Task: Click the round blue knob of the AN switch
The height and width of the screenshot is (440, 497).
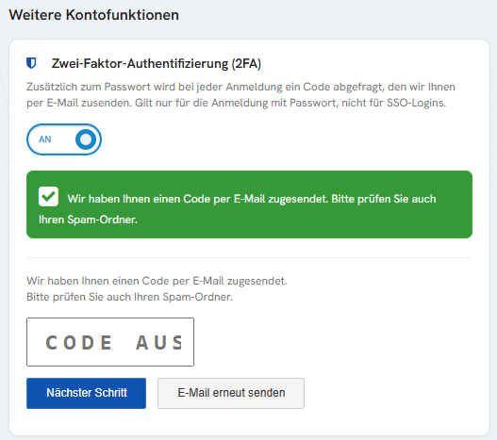Action: pos(86,139)
